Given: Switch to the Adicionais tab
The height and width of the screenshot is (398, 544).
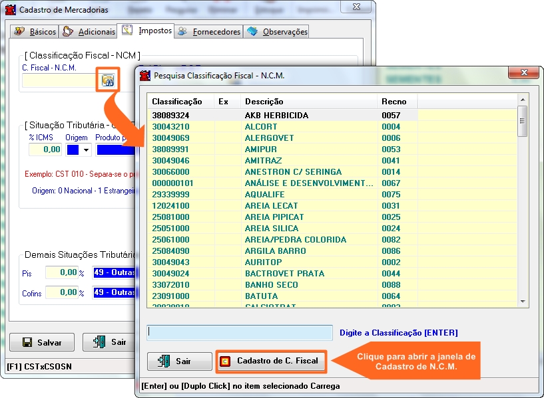Looking at the screenshot, I should pos(88,31).
